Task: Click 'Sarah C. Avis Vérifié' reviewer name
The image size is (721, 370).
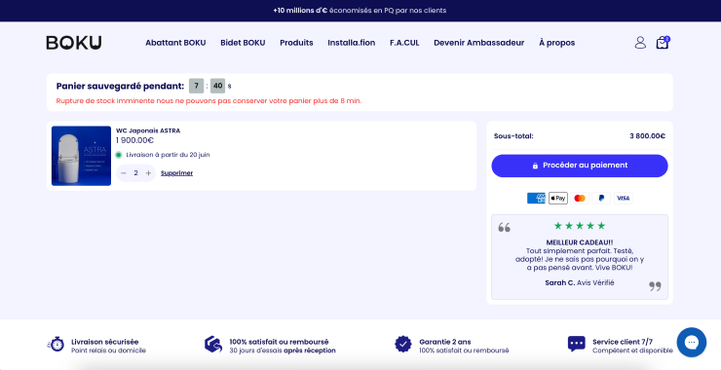Action: 580,282
